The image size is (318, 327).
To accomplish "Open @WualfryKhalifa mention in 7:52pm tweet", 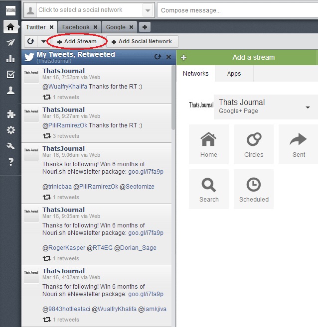I will click(x=65, y=87).
